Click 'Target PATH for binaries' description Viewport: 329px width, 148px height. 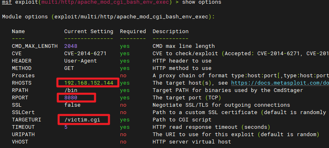[228, 90]
